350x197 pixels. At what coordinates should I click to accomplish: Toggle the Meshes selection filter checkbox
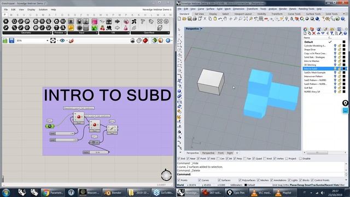click(258, 180)
